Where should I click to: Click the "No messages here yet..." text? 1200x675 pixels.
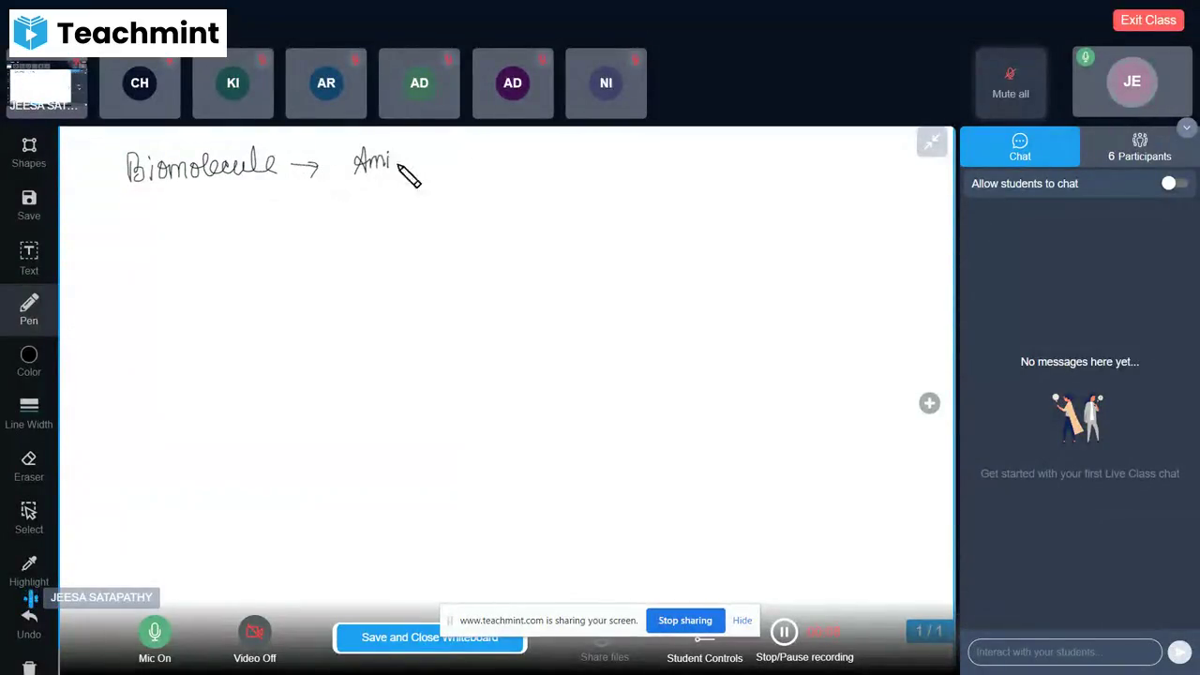[1080, 362]
